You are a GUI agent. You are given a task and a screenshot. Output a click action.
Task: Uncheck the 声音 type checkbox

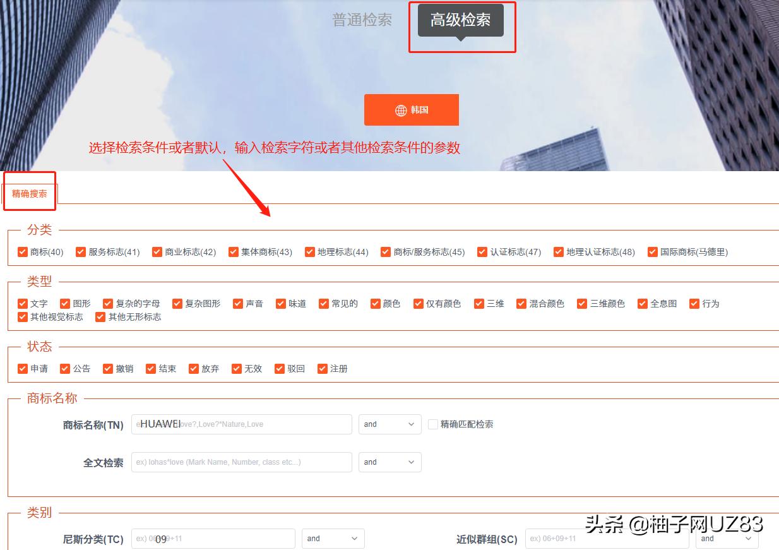tap(238, 303)
